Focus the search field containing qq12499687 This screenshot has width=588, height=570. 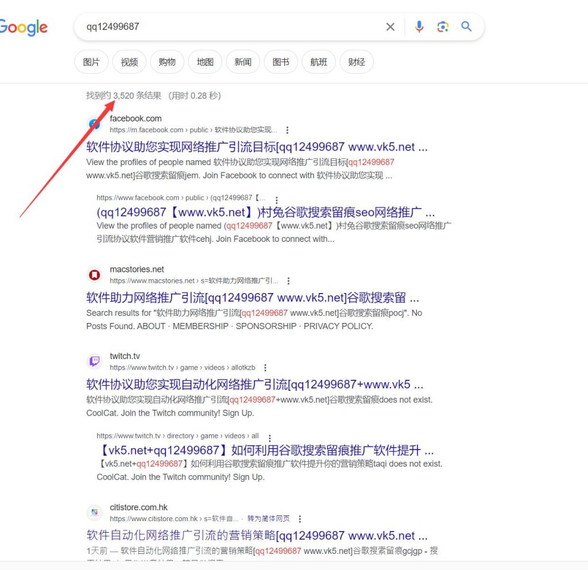(230, 27)
